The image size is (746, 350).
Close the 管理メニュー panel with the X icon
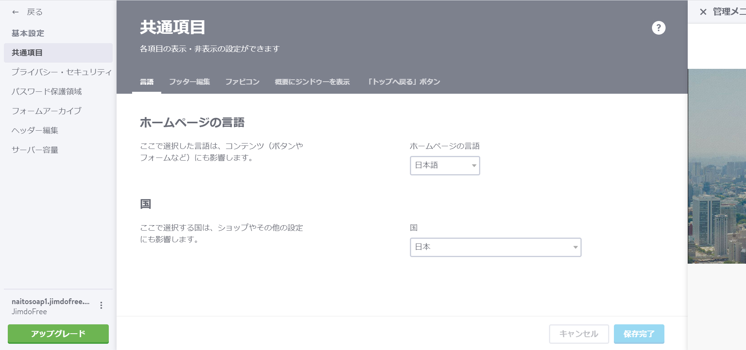703,12
